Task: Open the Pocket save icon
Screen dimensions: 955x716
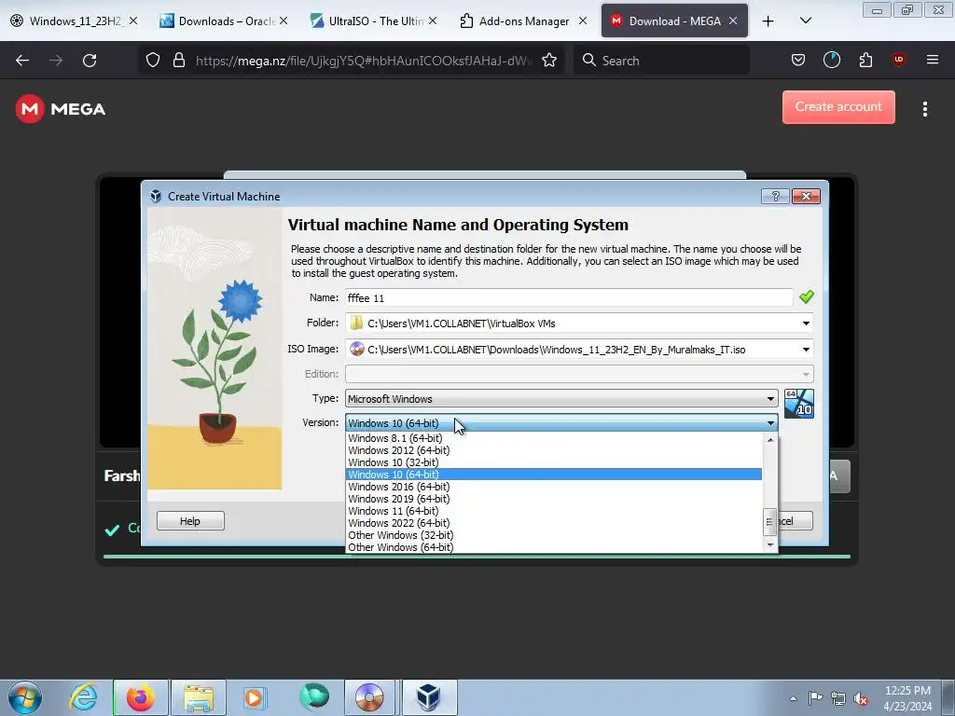Action: (x=798, y=60)
